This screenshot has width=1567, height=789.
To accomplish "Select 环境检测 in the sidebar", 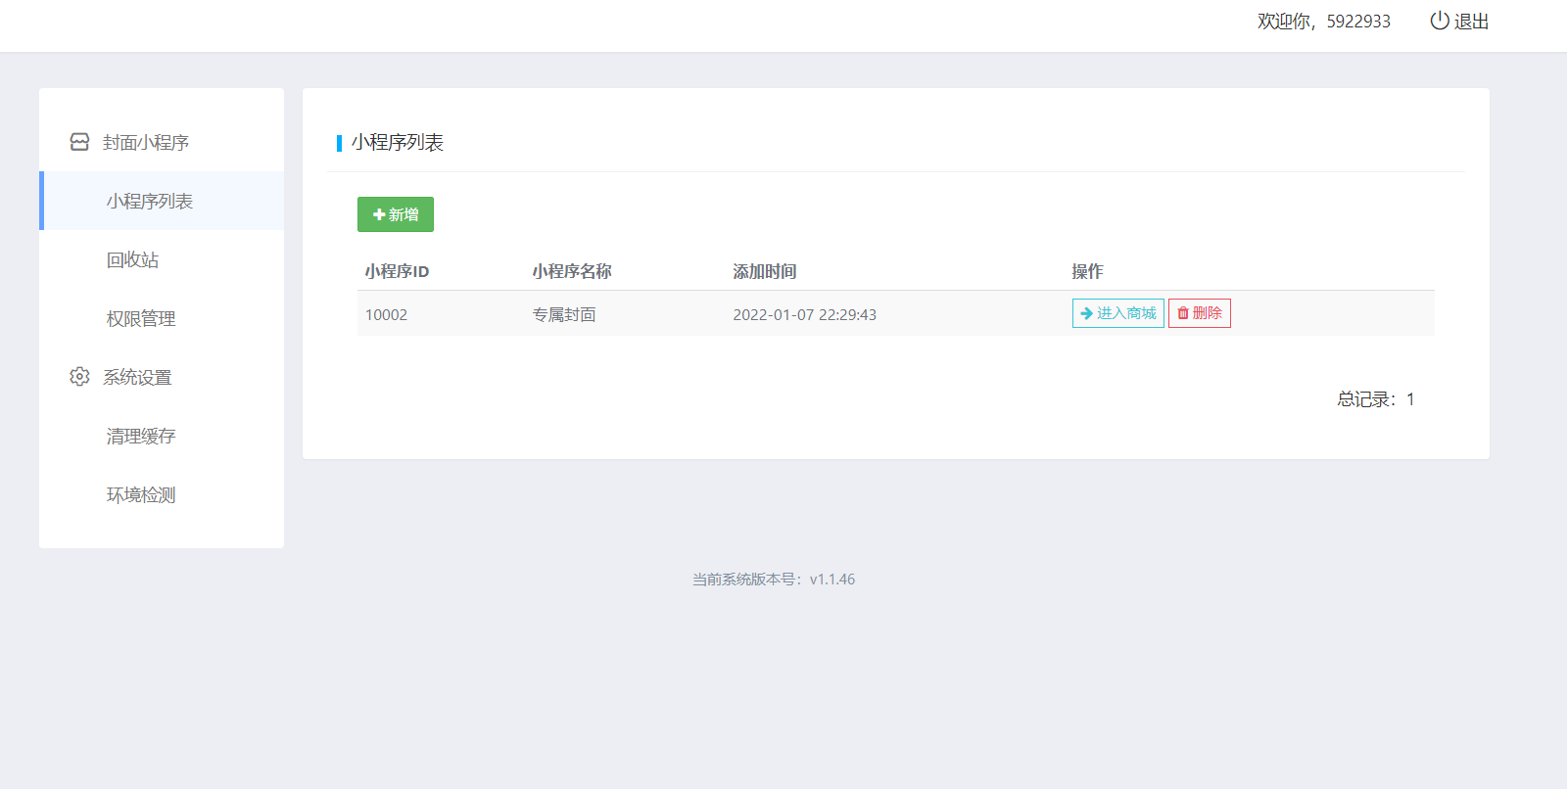I will (141, 494).
